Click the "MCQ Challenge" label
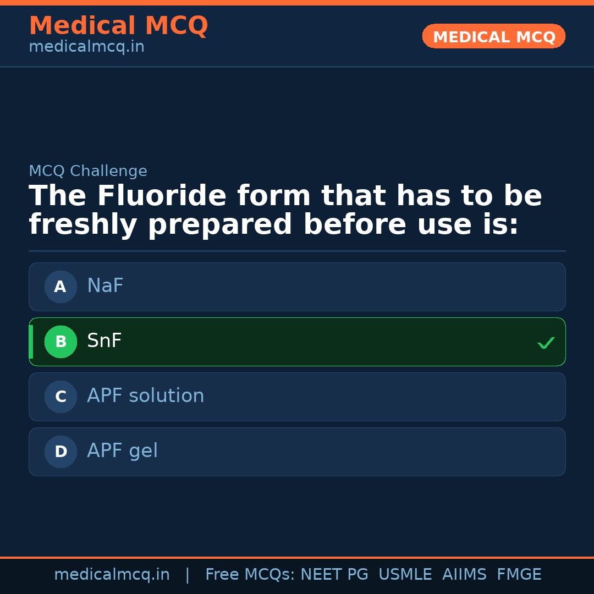Screen dimensions: 594x594 click(x=88, y=171)
